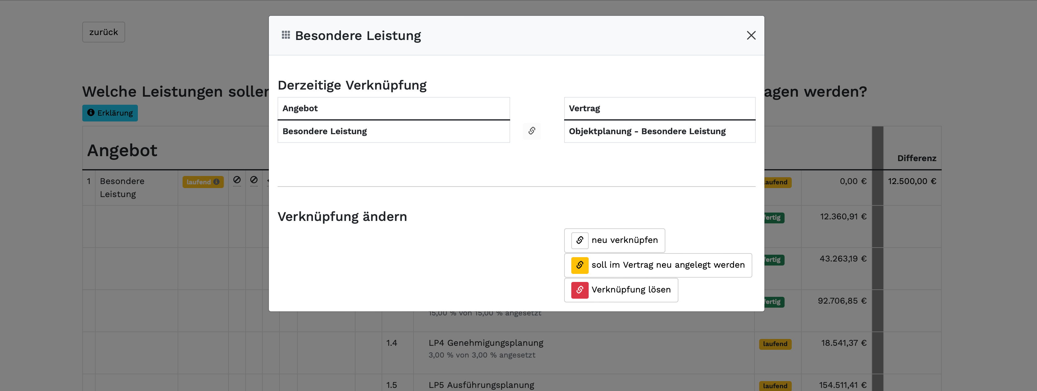The image size is (1037, 391).
Task: Close the Besondere Leistung dialog
Action: [751, 35]
